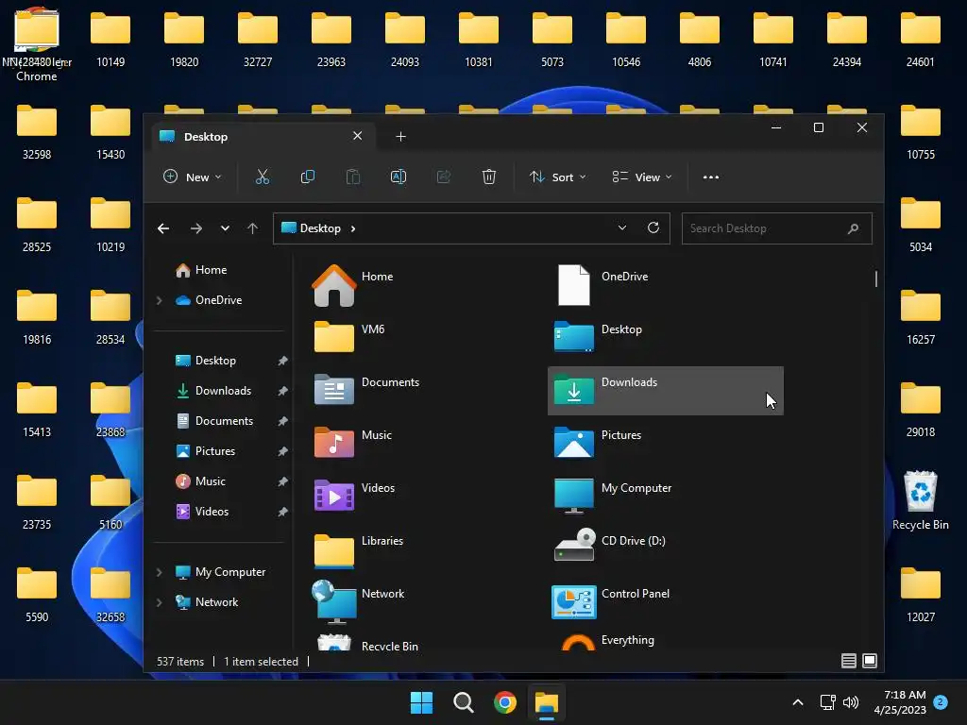Screen dimensions: 967x725
Task: Add a new tab with plus button
Action: 400,136
